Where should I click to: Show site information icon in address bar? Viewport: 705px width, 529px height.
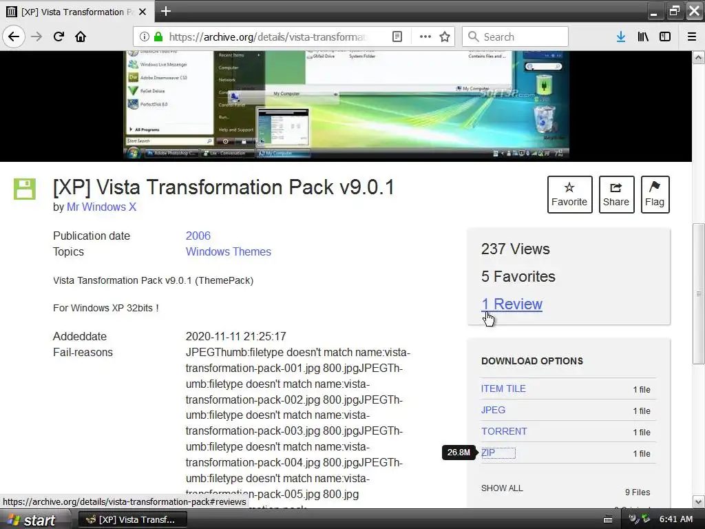(x=145, y=37)
